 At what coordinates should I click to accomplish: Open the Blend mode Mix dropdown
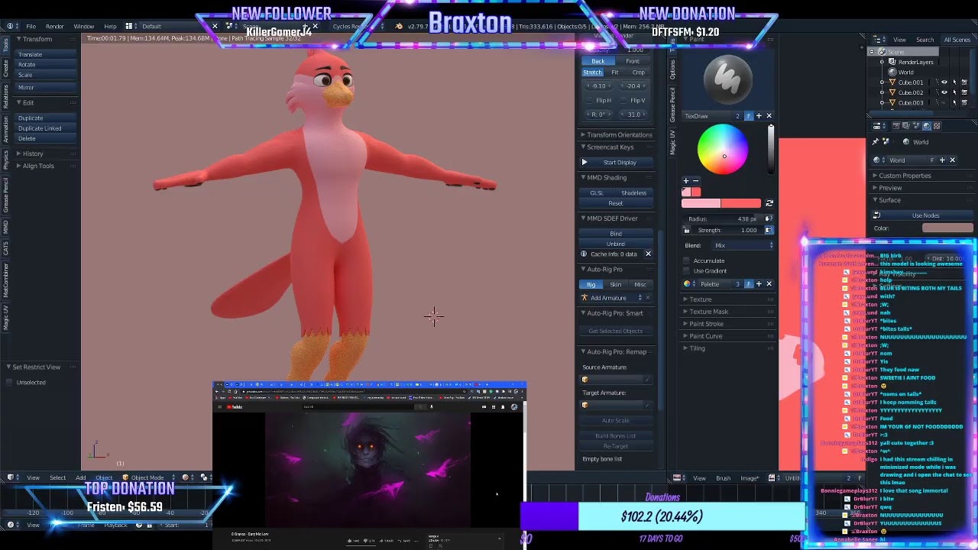743,245
